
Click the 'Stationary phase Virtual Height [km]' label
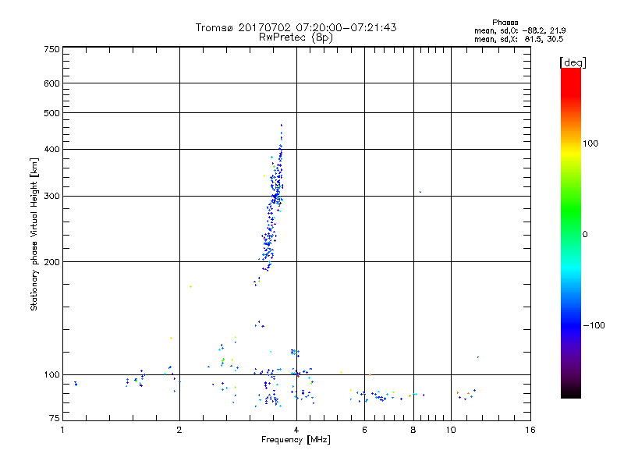[x=34, y=234]
